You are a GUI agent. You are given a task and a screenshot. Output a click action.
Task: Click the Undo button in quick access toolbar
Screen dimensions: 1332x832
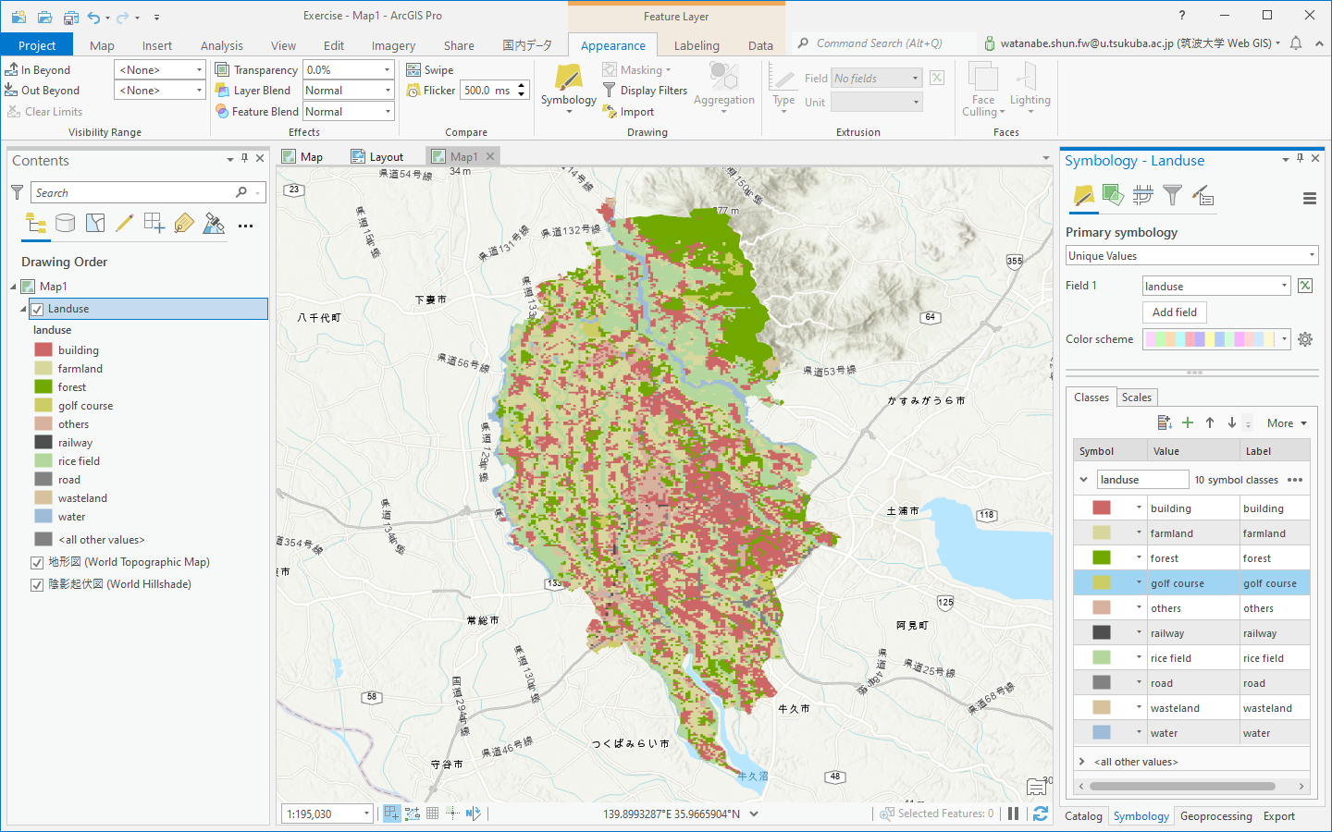(93, 17)
